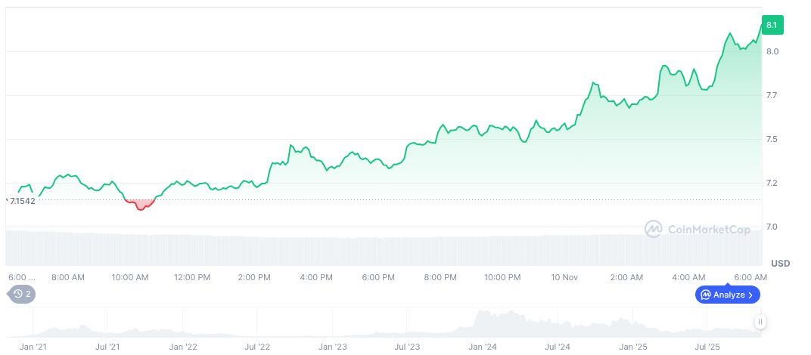The width and height of the screenshot is (811, 355).
Task: Select the Jan '24 point on the navigator timeline
Action: pyautogui.click(x=483, y=347)
